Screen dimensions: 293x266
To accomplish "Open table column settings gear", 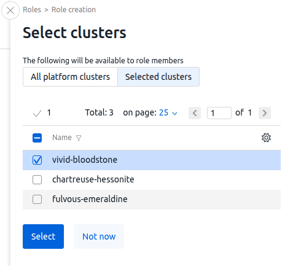I will [x=266, y=138].
